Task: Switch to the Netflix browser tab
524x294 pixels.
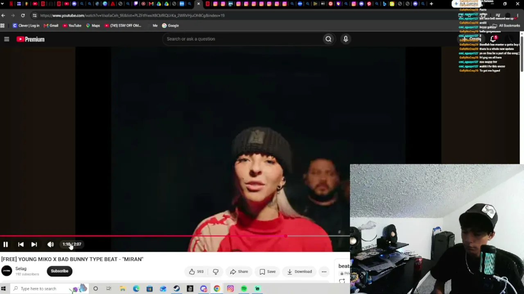Action: 11,4
